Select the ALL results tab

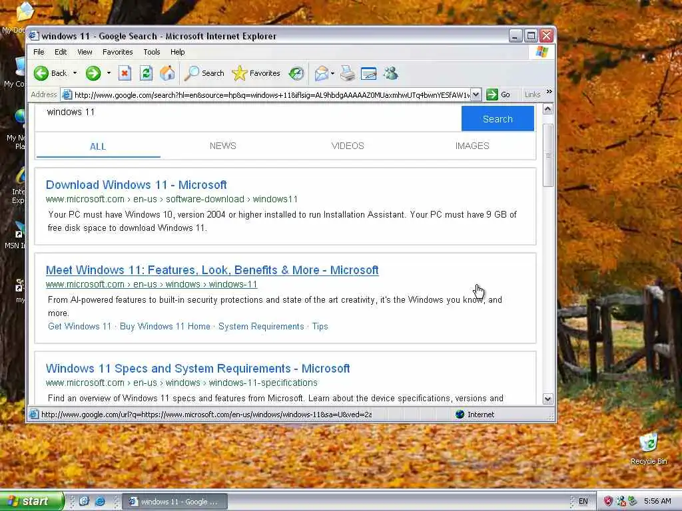tap(98, 146)
